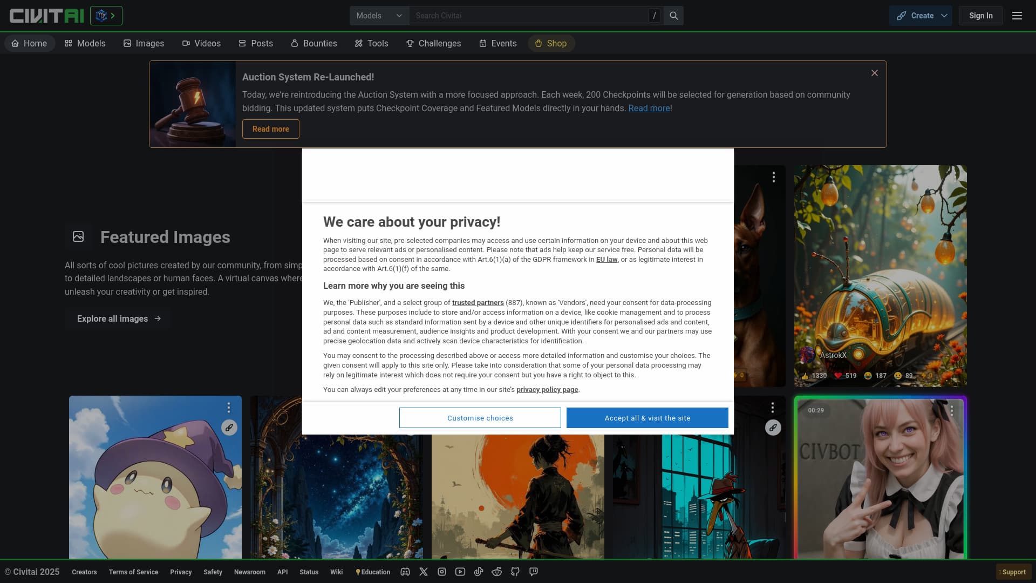Switch to the Challenges section in the navigation
1036x583 pixels.
[x=433, y=43]
